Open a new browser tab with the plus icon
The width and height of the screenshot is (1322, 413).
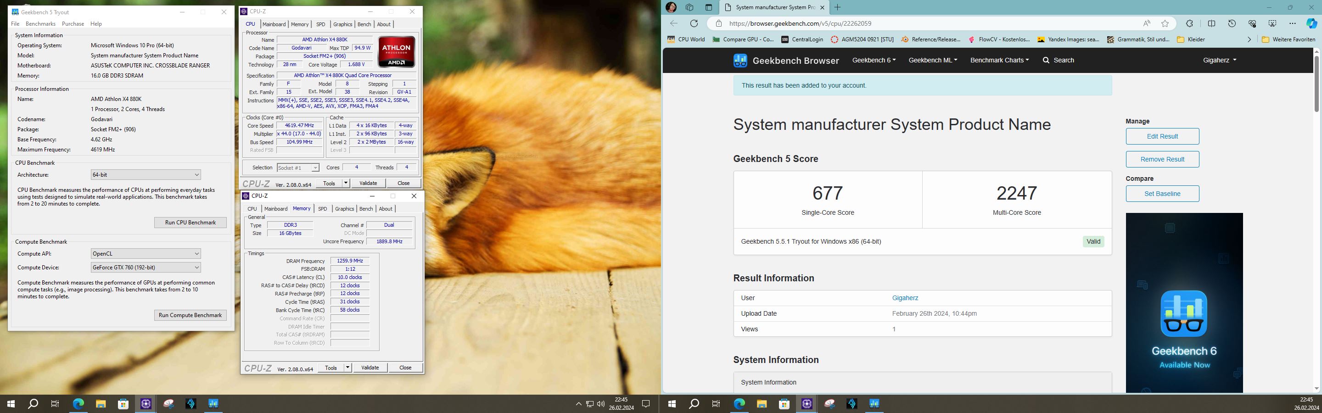tap(838, 7)
